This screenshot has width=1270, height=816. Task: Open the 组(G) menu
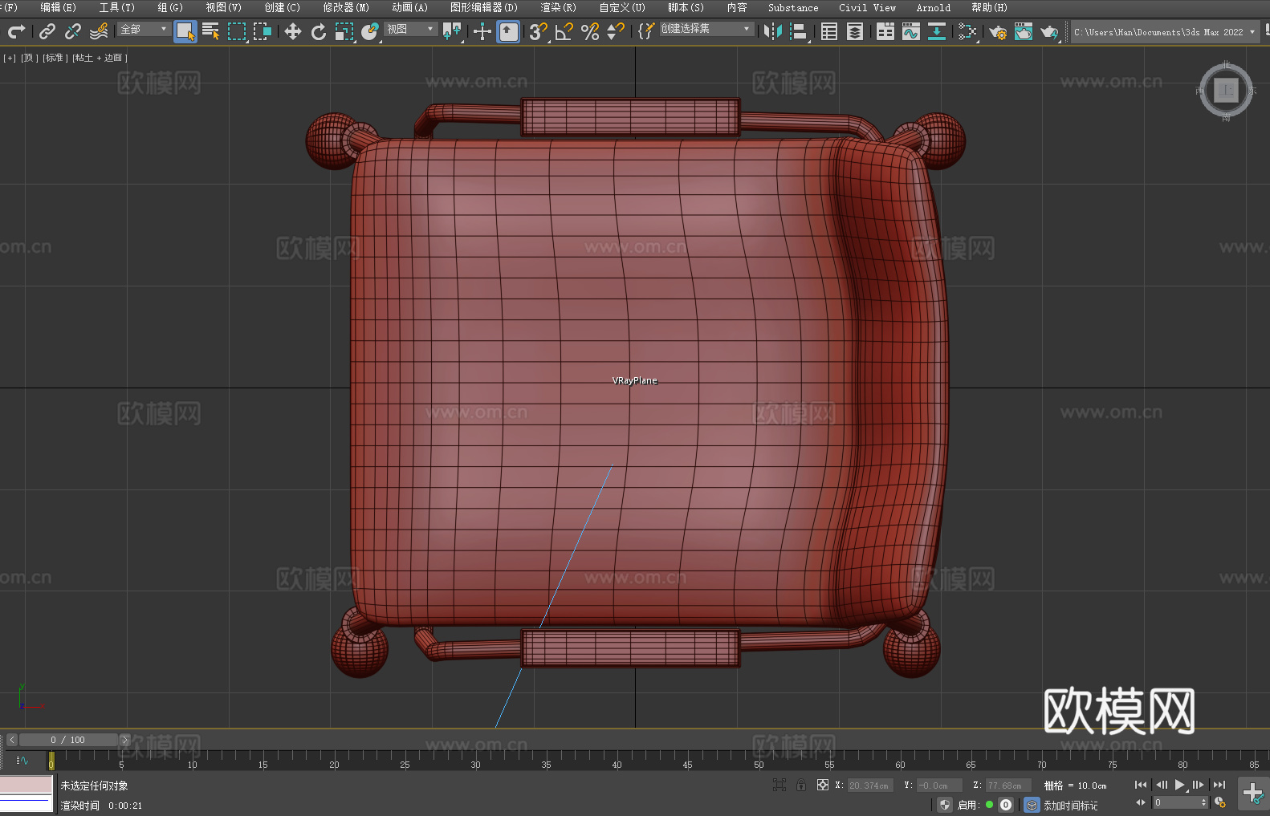(x=170, y=7)
